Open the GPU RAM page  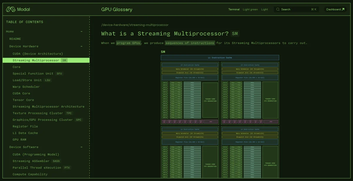19,140
